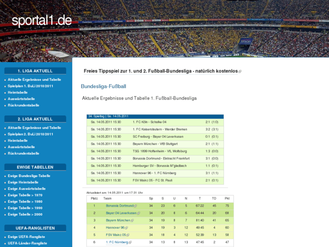
Task: Click the 1. LIGA AKTUELL section header
Action: pos(35,71)
